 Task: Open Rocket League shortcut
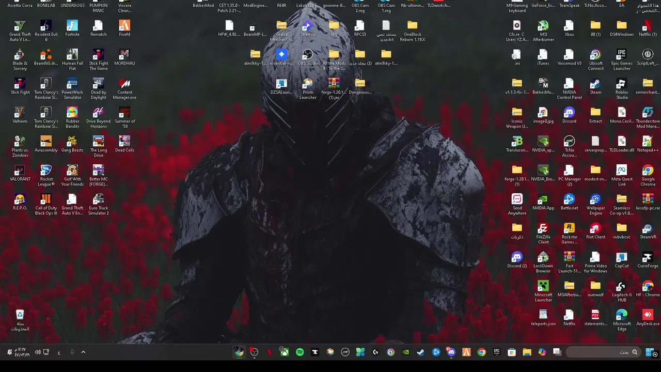point(46,176)
